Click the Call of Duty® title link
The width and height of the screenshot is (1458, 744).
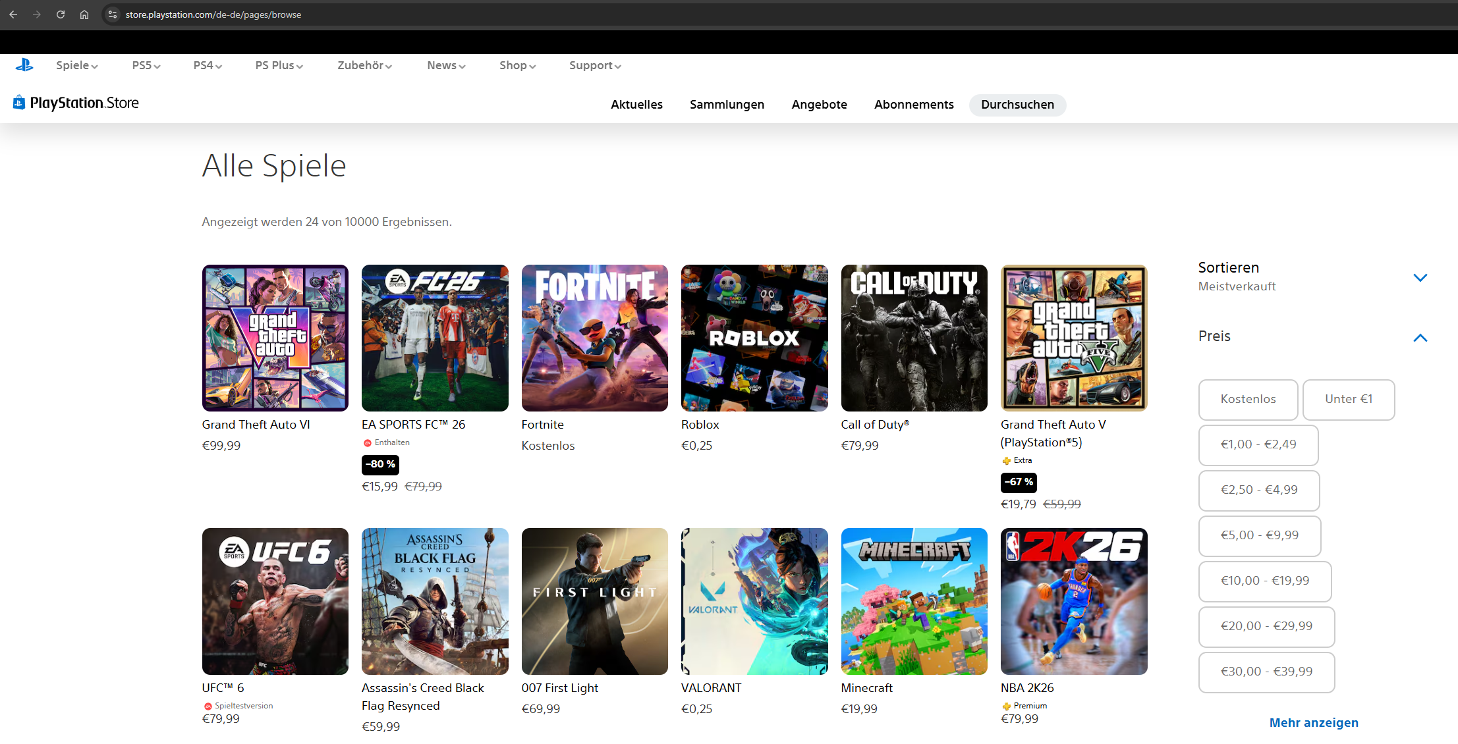pyautogui.click(x=876, y=425)
